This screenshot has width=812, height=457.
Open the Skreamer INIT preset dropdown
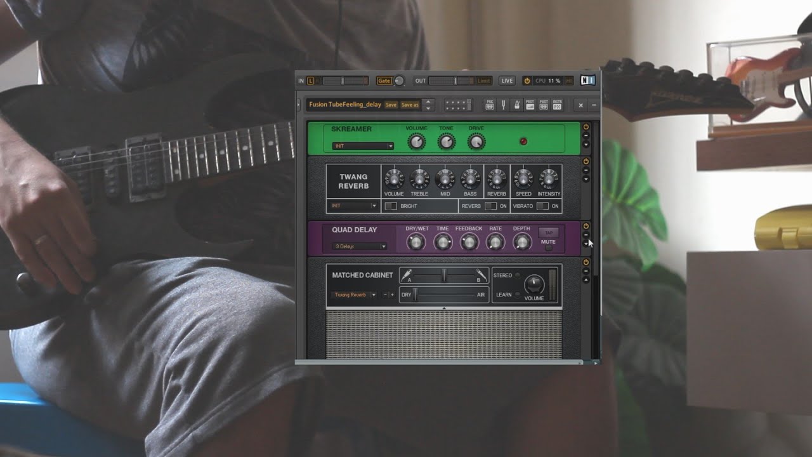[363, 146]
